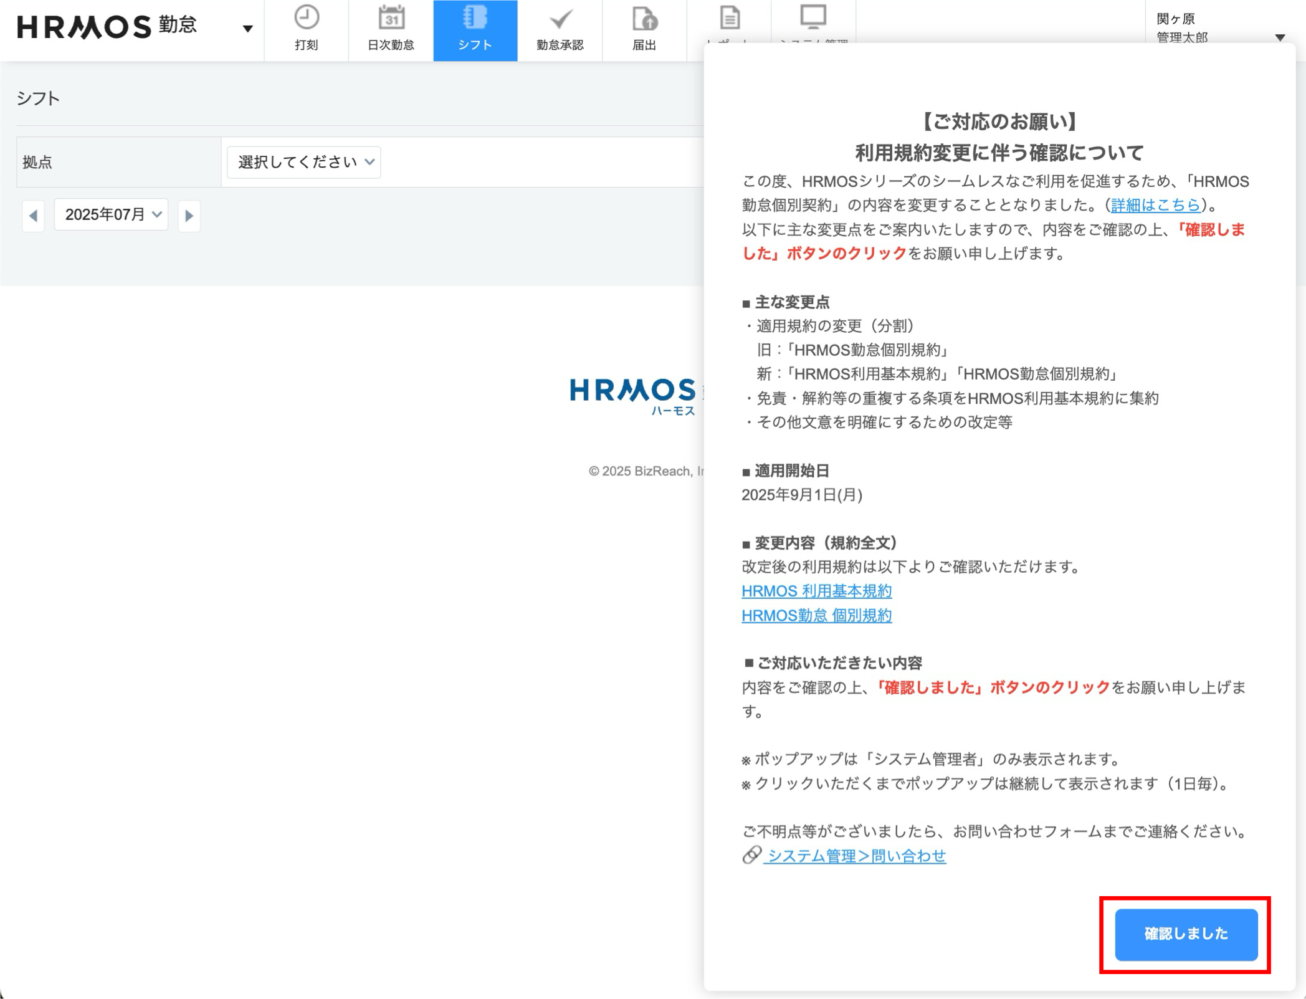1306x999 pixels.
Task: Click the date text 2025年9月1日(月)
Action: (x=802, y=495)
